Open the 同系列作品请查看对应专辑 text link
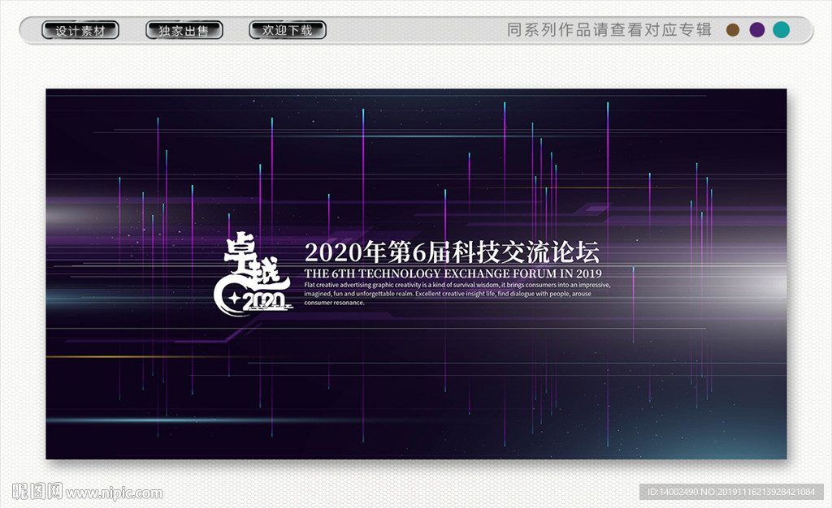 609,30
